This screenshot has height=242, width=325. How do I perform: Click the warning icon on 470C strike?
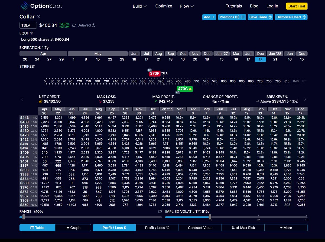190,89
